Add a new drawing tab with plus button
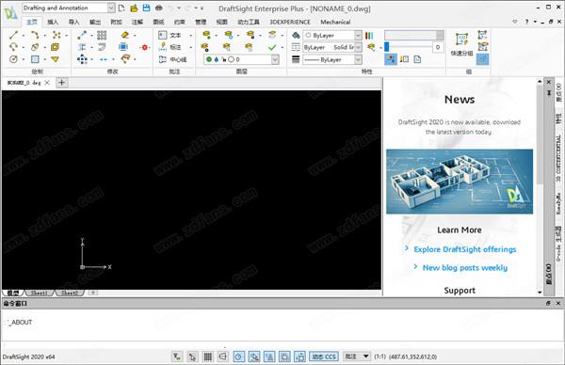Screen dimensions: 565x365 [x=61, y=83]
